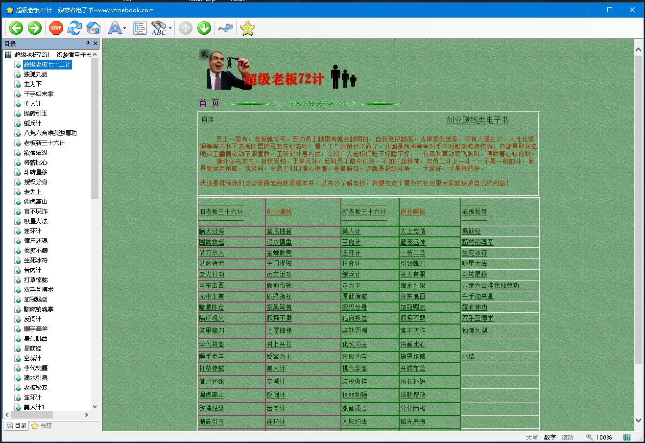
Task: Click the page icon beside 千手如来掌 in tree
Action: click(18, 93)
